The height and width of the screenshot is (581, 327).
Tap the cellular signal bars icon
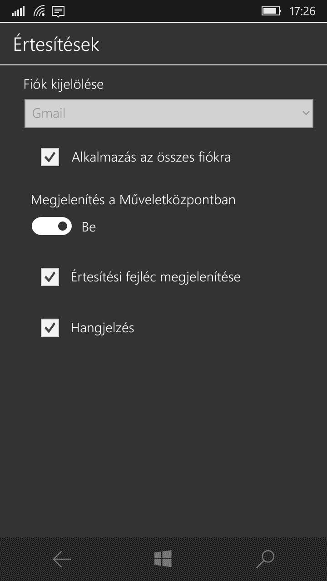point(18,11)
